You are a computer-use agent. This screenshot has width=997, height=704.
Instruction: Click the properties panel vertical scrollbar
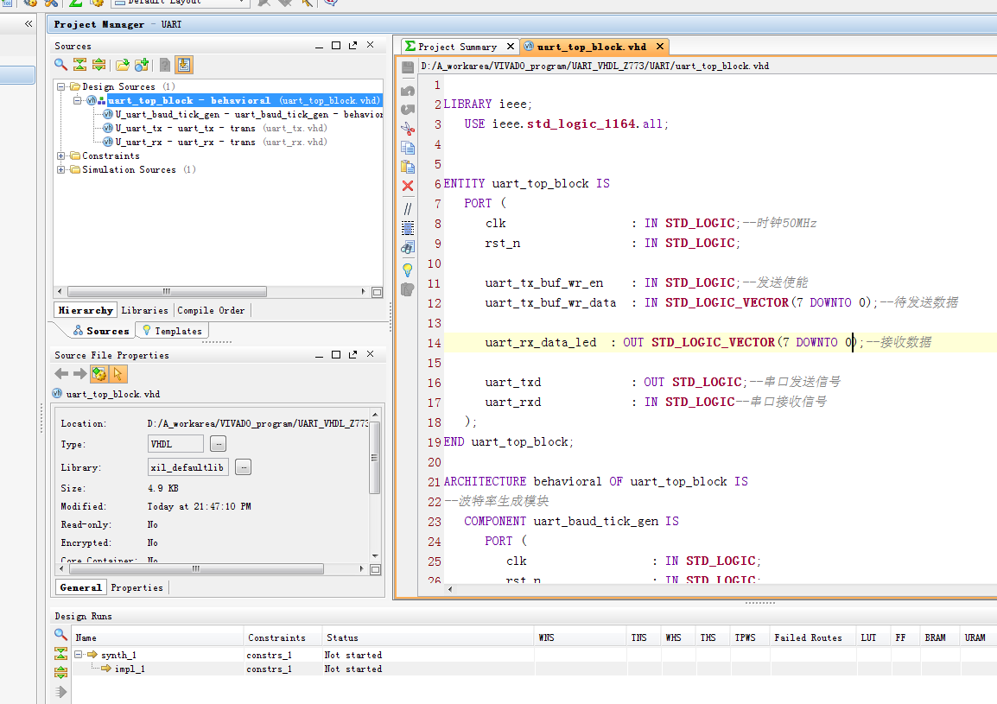pos(375,458)
